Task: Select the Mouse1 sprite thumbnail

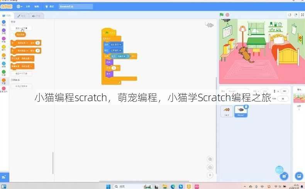Action: pyautogui.click(x=241, y=111)
